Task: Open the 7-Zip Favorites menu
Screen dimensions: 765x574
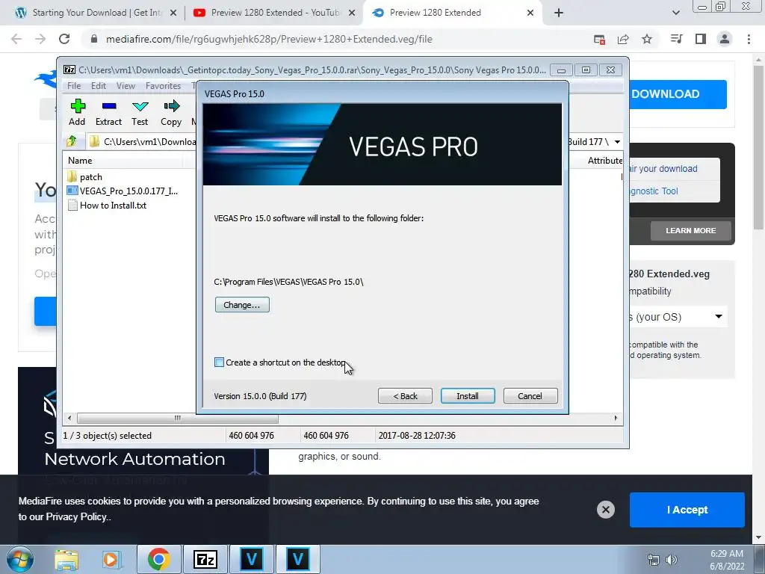Action: click(163, 86)
